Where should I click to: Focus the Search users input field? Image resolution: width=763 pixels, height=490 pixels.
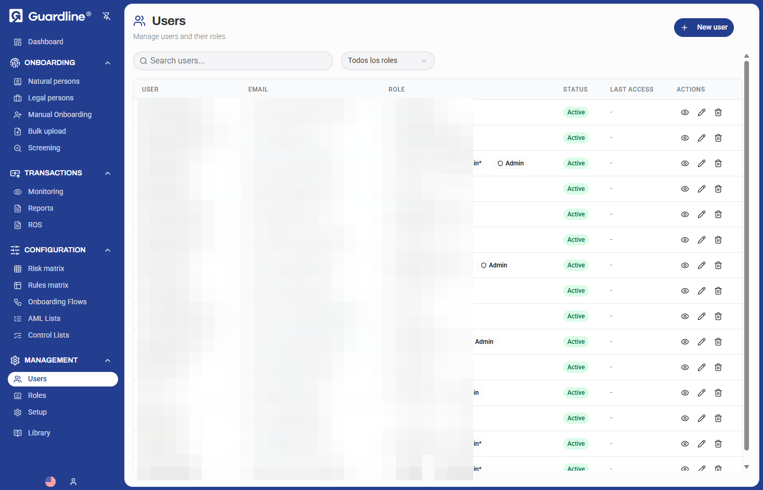point(232,61)
